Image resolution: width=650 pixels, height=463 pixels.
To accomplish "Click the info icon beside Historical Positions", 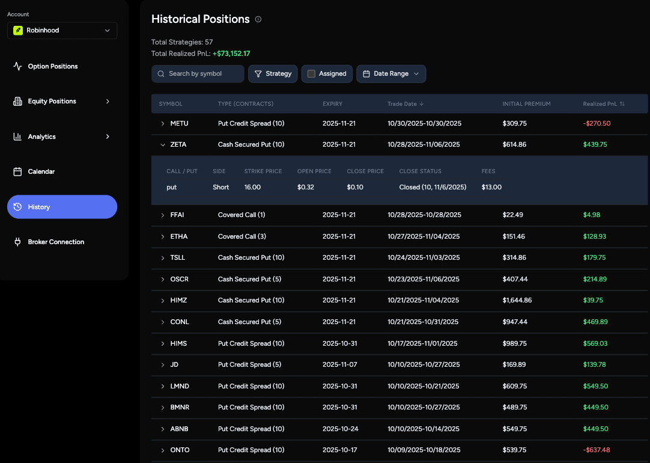I will pyautogui.click(x=258, y=19).
